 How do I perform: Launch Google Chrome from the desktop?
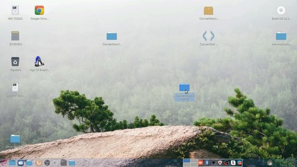[x=39, y=10]
